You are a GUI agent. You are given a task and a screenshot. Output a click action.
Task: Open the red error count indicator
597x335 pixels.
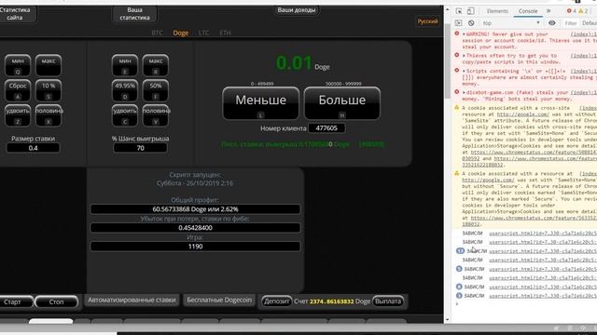click(572, 11)
